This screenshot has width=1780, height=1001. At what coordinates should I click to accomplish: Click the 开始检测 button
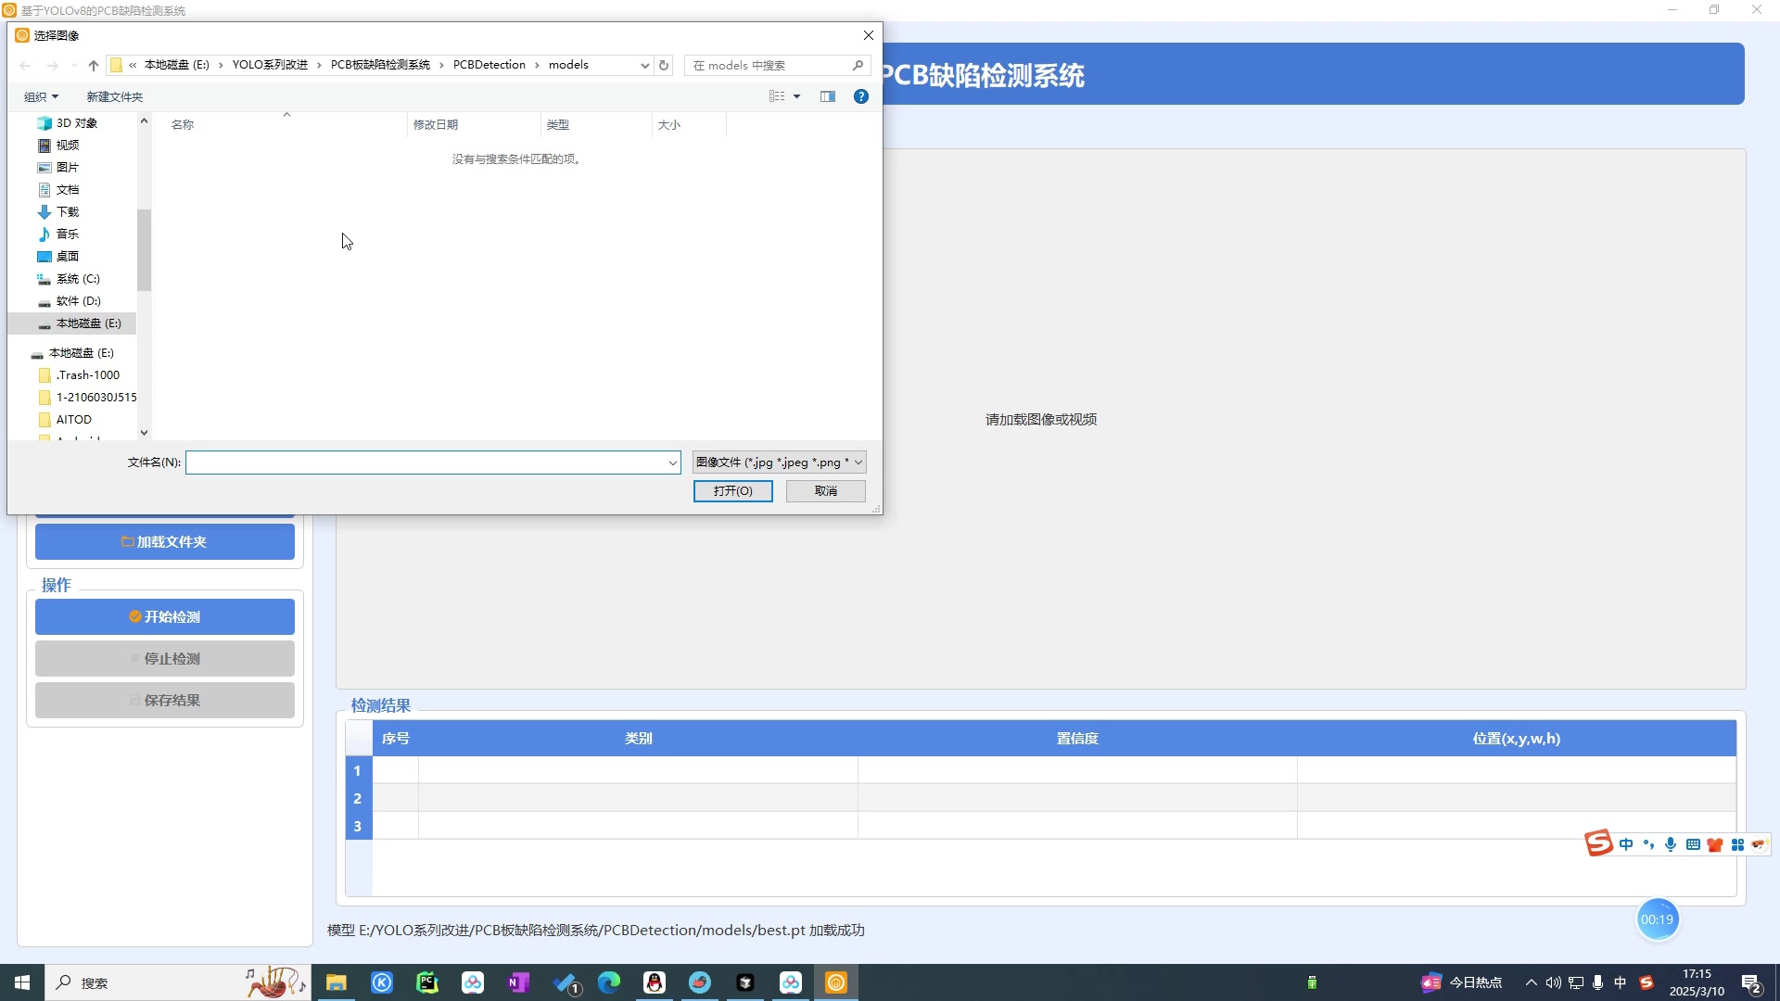(x=165, y=616)
